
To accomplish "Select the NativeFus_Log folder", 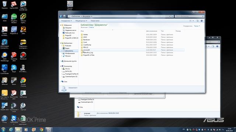I will click(132, 52).
